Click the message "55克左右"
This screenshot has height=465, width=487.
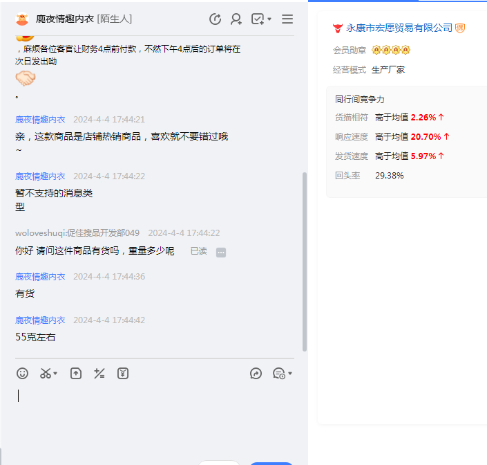tap(35, 337)
